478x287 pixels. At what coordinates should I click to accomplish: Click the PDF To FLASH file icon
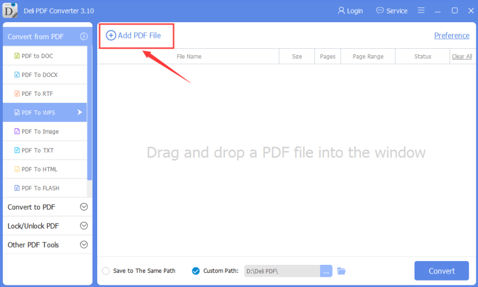[17, 188]
